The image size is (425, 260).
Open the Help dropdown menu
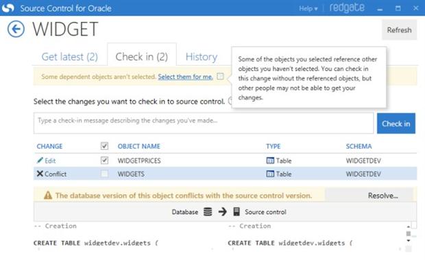[308, 9]
